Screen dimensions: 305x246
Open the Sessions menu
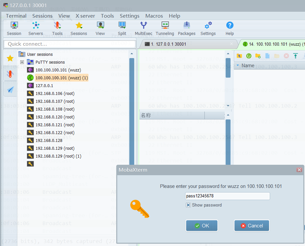click(42, 16)
